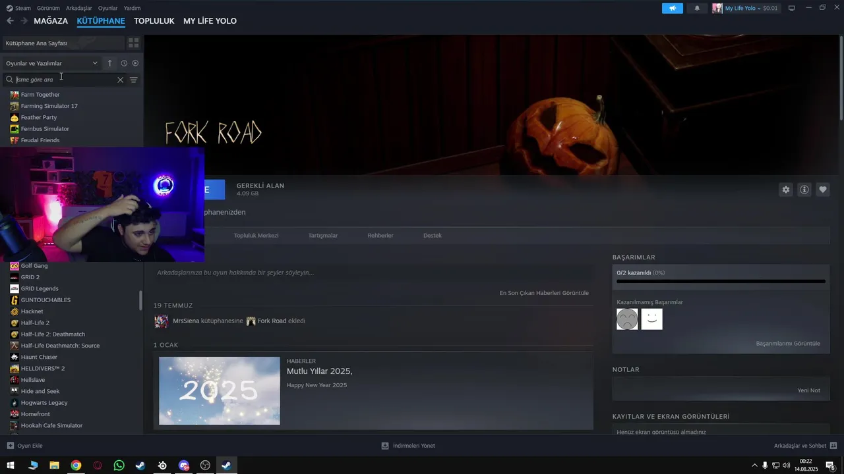Open 'Mutlu Yıllar 2025,' news title
The image size is (844, 474).
(x=320, y=371)
